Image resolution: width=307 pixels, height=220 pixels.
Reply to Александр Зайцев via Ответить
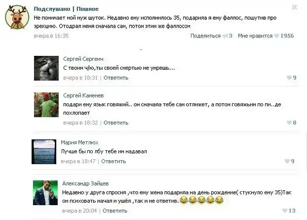115,211
